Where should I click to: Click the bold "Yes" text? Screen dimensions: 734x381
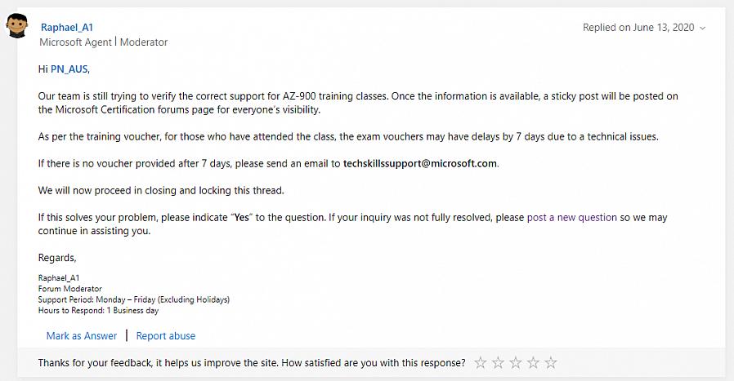point(241,218)
